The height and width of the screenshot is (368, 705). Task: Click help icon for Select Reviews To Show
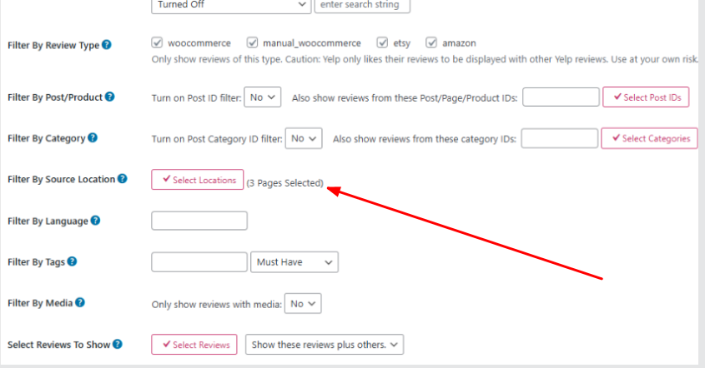click(x=118, y=344)
